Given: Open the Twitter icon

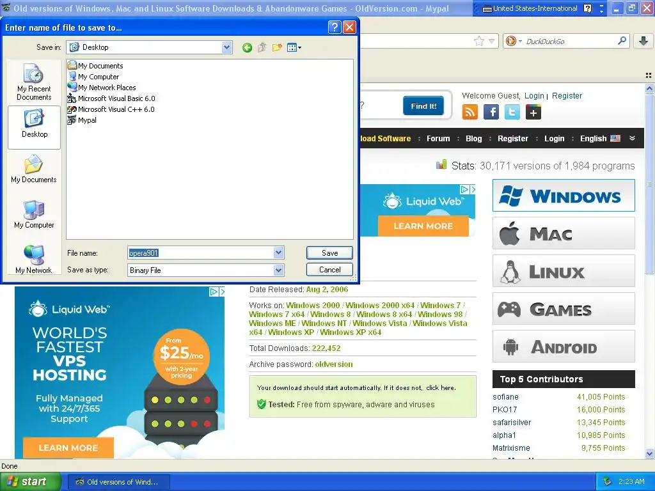Looking at the screenshot, I should point(512,112).
